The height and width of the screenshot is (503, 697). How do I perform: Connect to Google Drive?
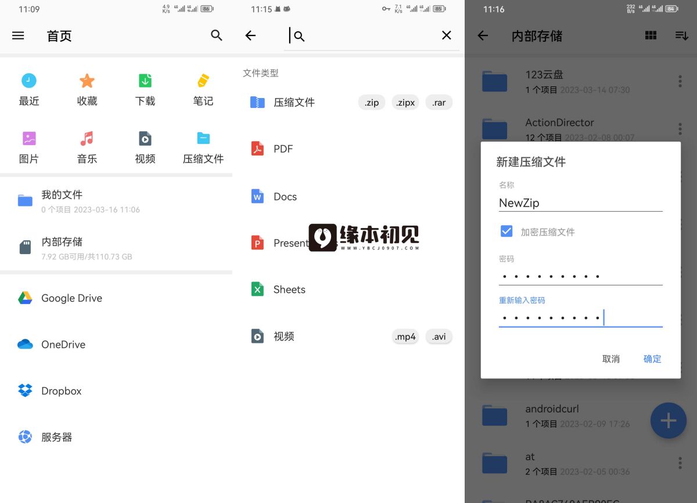116,298
